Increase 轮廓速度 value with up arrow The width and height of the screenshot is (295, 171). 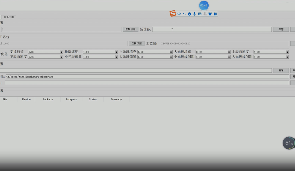pyautogui.click(x=117, y=51)
